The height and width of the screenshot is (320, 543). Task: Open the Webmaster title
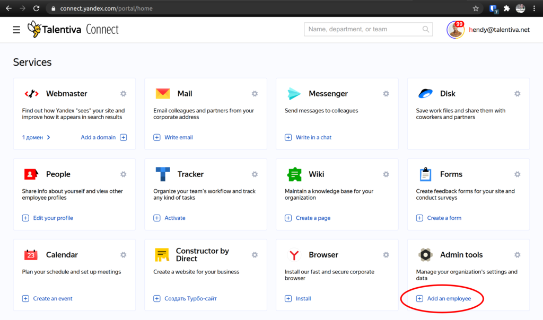[x=66, y=94]
